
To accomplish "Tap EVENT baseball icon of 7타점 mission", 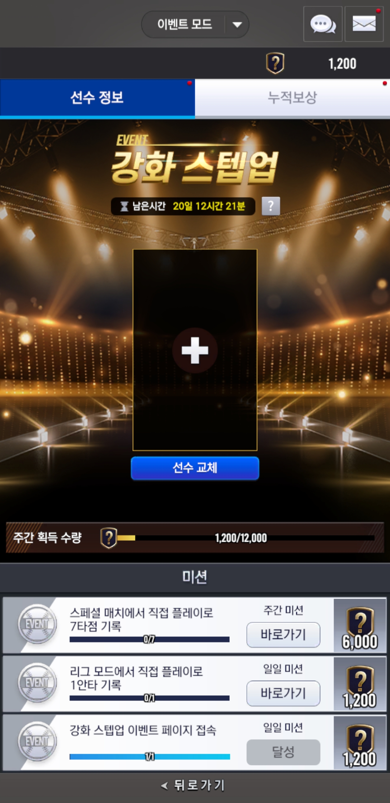I will pos(37,624).
